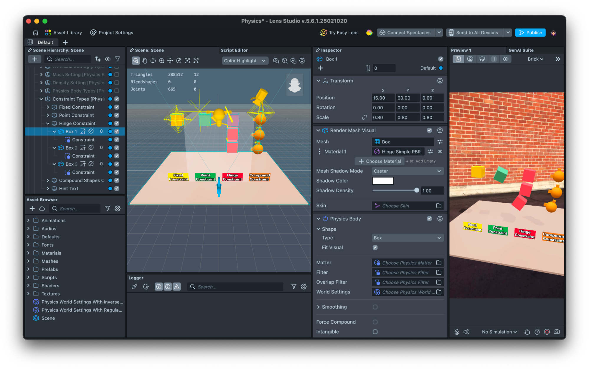
Task: Open the GenAI Suite tab
Action: pos(521,50)
